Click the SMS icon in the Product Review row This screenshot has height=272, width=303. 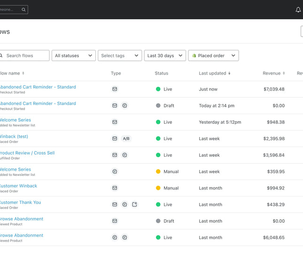124,155
